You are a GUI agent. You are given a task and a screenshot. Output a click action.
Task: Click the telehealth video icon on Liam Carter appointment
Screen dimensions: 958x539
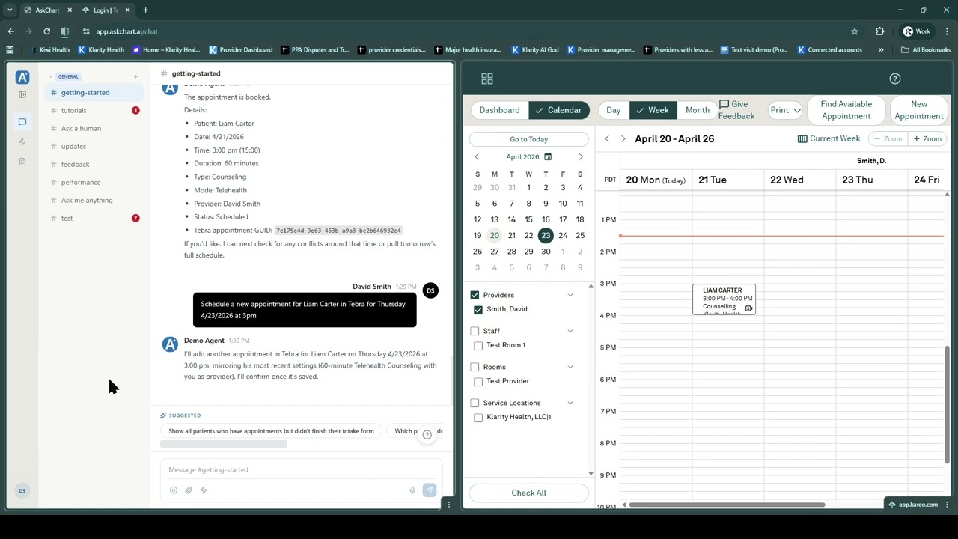click(x=748, y=308)
